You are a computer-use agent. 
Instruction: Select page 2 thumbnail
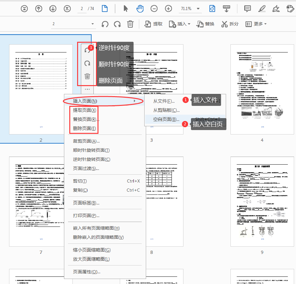point(41,89)
